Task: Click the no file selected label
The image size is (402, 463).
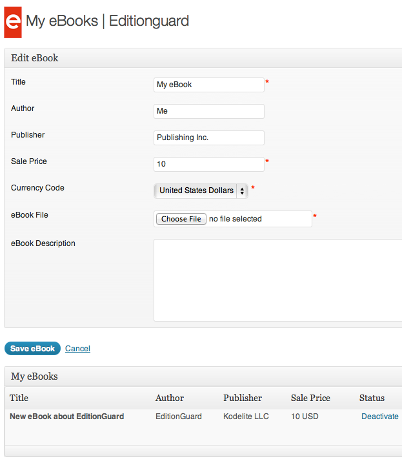Action: pos(236,219)
